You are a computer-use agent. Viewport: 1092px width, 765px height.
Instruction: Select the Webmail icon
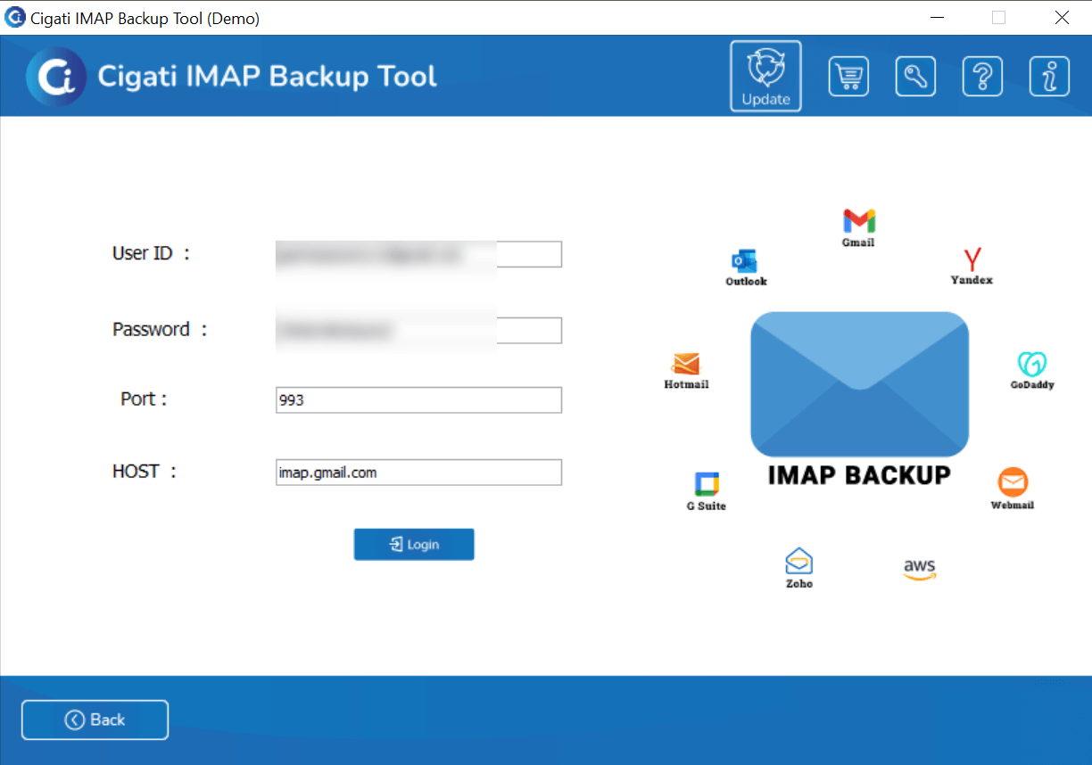1013,489
